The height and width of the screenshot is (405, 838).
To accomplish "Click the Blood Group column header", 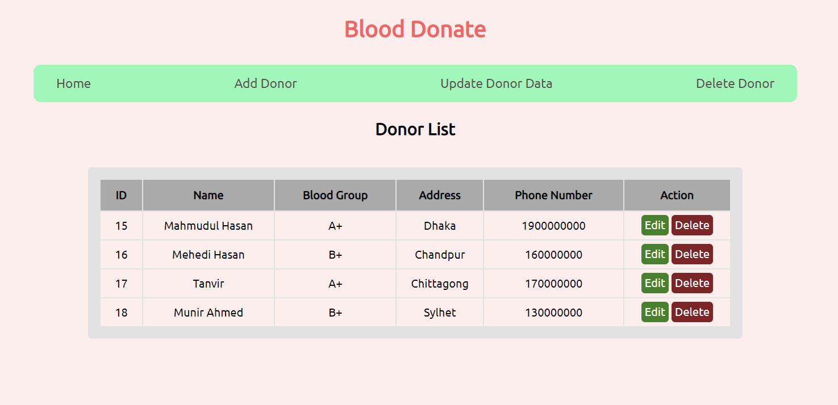I will click(335, 195).
